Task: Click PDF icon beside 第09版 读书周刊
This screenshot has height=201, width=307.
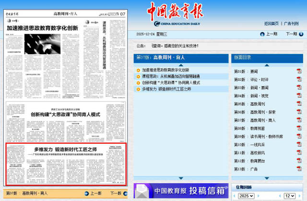Action: (299, 137)
